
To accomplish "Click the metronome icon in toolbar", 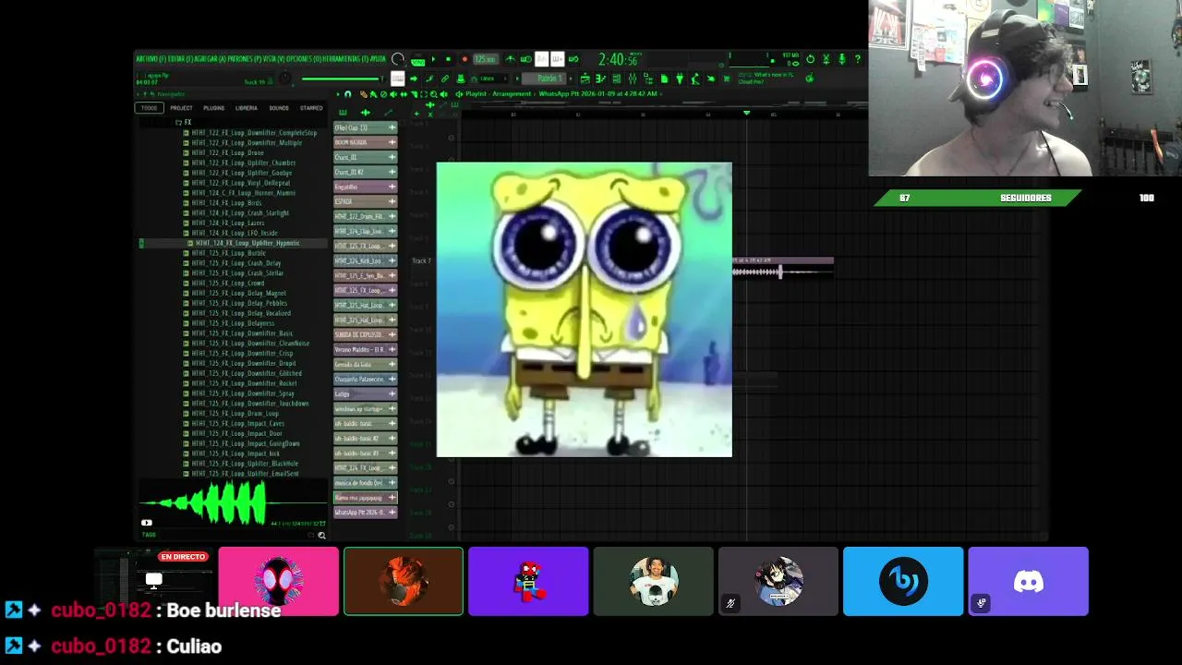I will (510, 59).
